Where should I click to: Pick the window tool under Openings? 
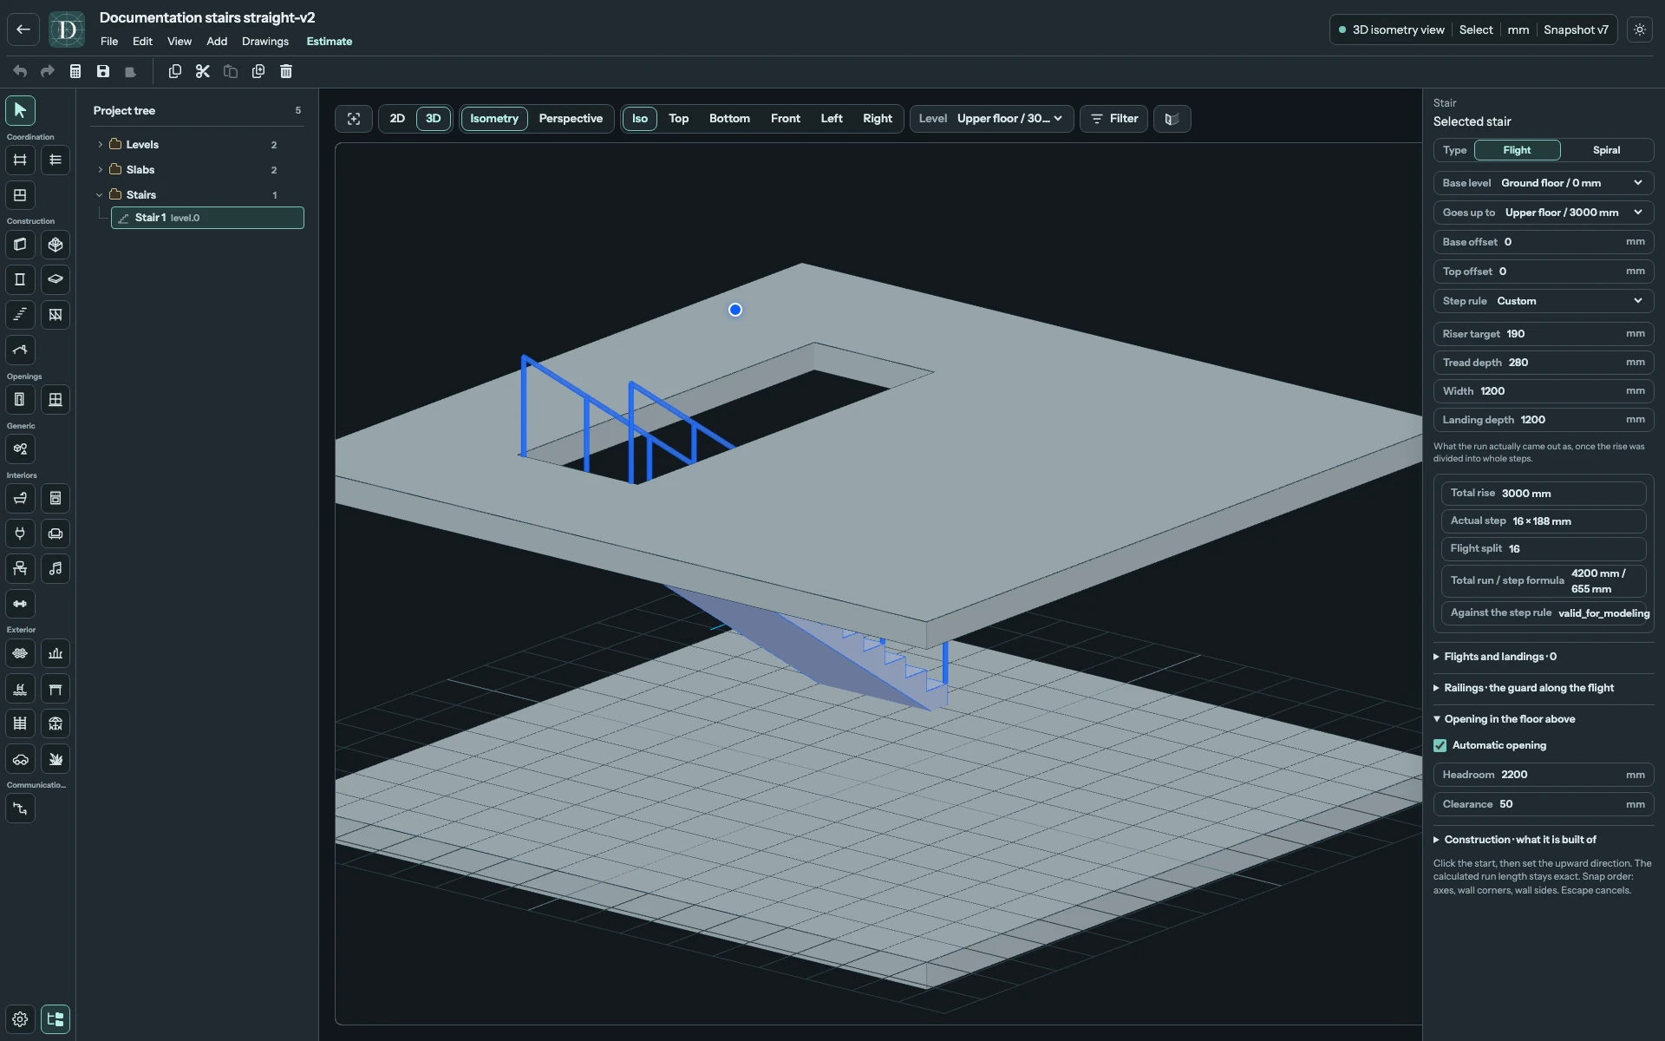[55, 400]
